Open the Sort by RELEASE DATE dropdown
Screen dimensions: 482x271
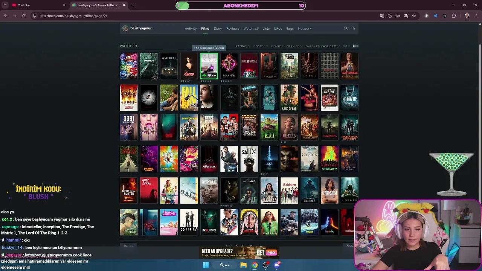322,46
